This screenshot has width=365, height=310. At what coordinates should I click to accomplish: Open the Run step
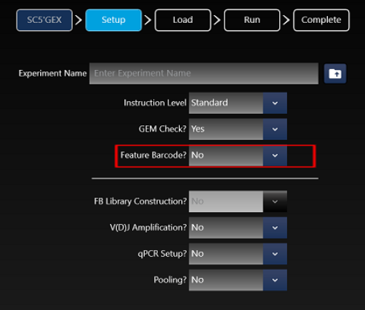[x=252, y=20]
